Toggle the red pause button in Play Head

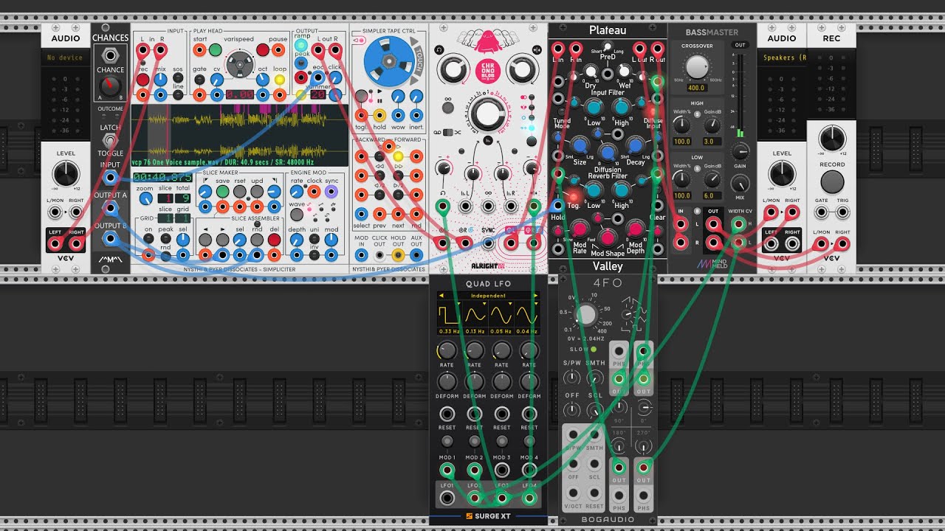pos(263,50)
